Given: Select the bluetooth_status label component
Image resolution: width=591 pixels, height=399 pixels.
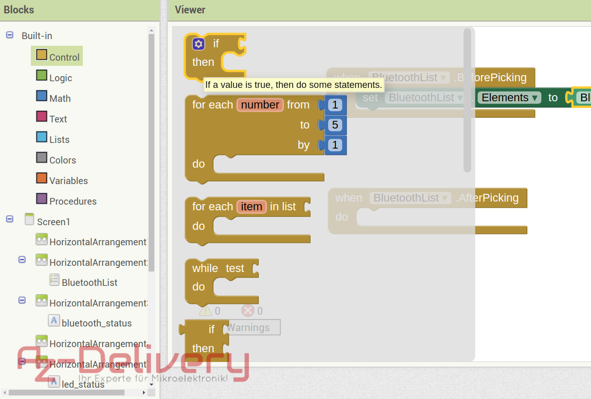Looking at the screenshot, I should tap(90, 322).
